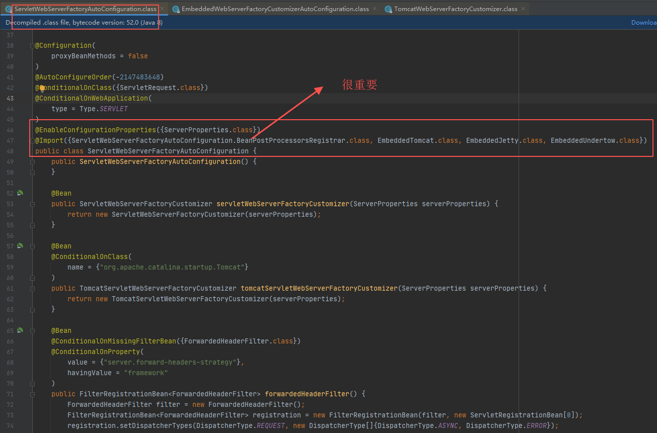Screen dimensions: 657x433
Task: Click EmbeddedUndertow.class in the @Import line
Action: [x=595, y=141]
